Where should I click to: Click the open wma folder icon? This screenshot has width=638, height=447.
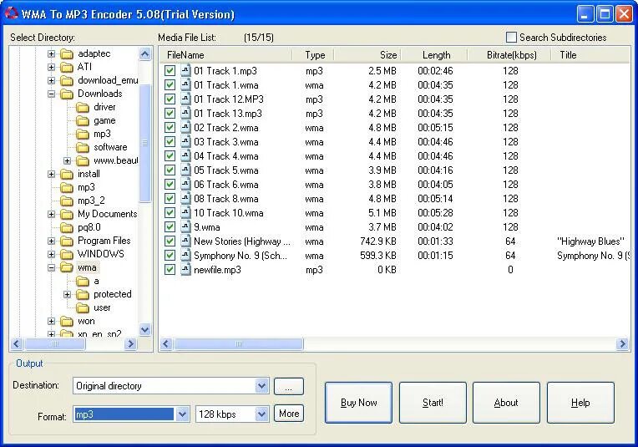(x=67, y=267)
